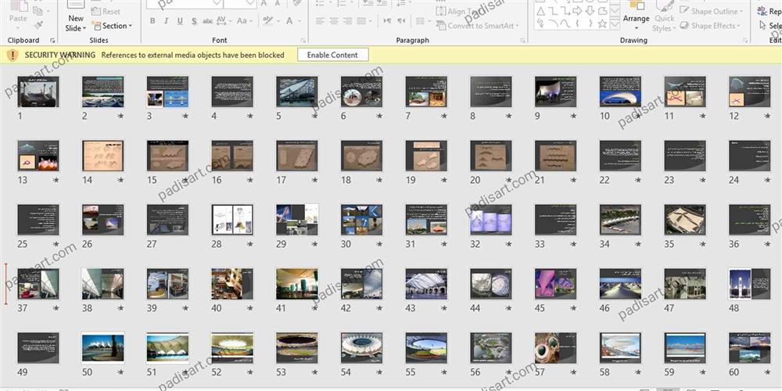Viewport: 782px width, 391px height.
Task: Open the Section dropdown menu
Action: click(x=115, y=26)
